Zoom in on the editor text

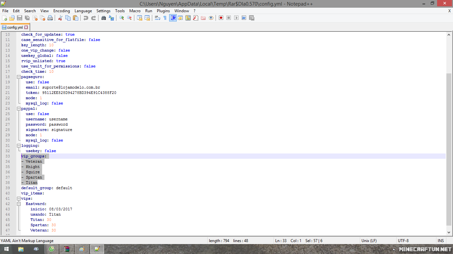122,18
